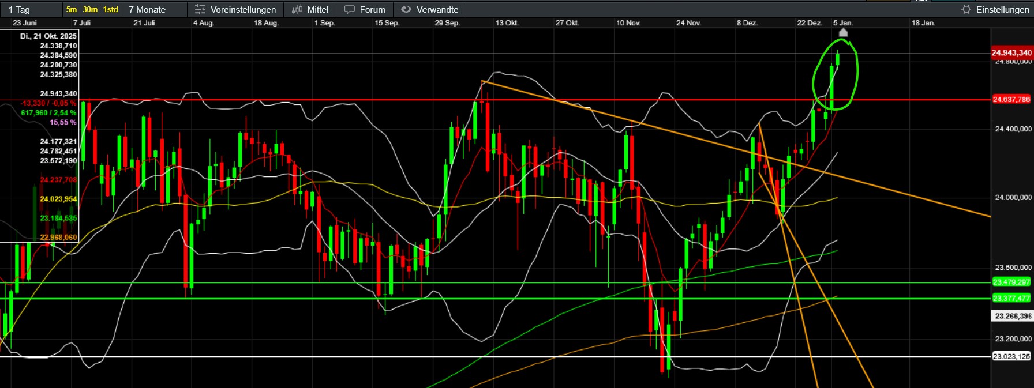Image resolution: width=1034 pixels, height=388 pixels.
Task: Click the red 24.637,786 resistance price tag
Action: click(x=1011, y=99)
